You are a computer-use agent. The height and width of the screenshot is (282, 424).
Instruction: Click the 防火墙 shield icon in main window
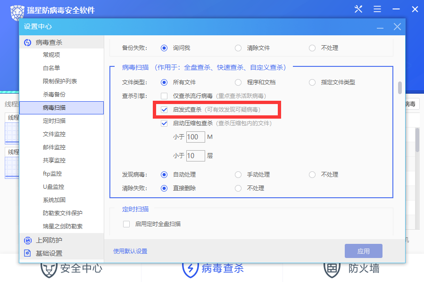tap(332, 269)
